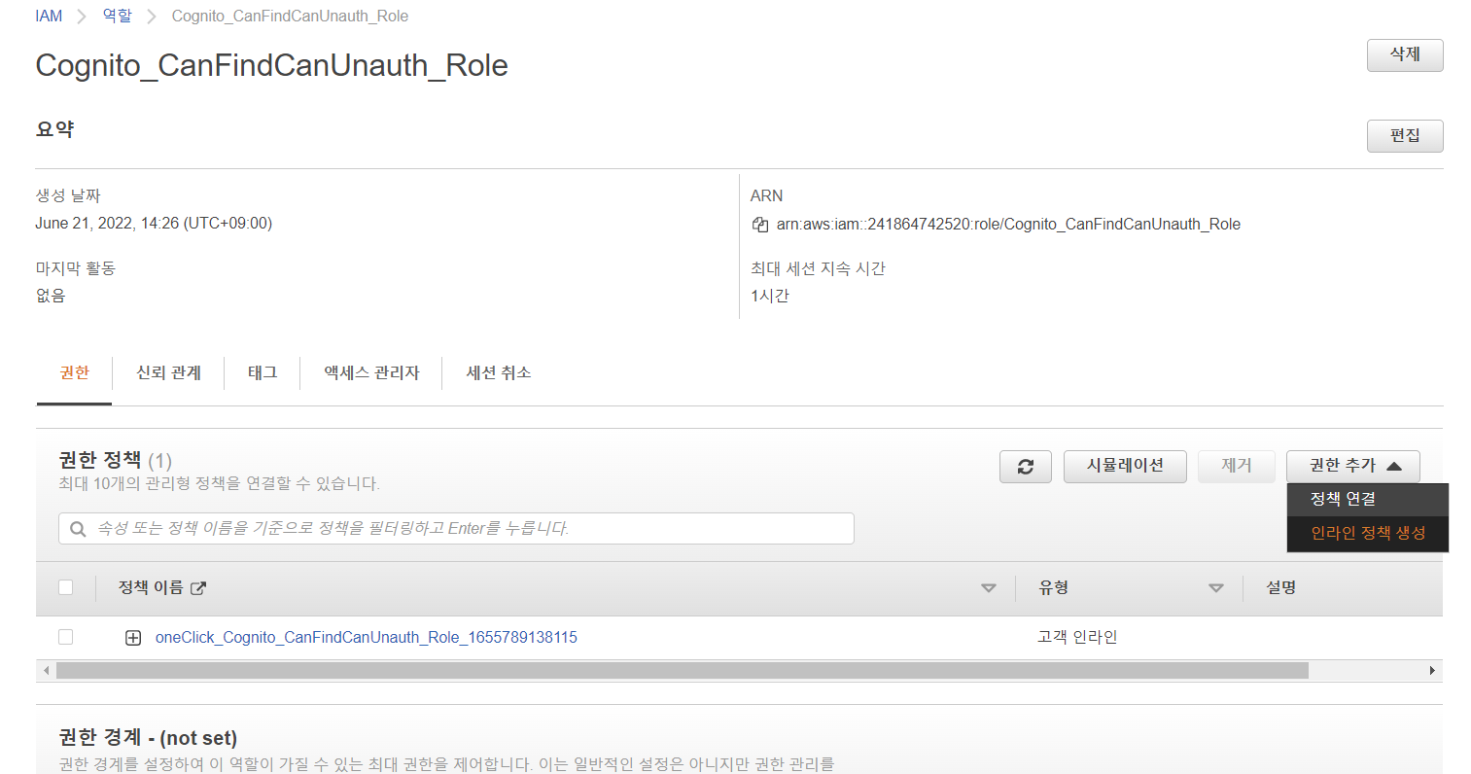Screen dimensions: 1471x774
Task: Copy the role ARN with copy icon
Action: pos(760,225)
